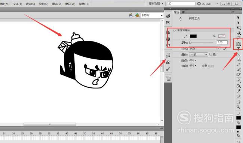Viewport: 243px width, 143px height.
Task: Select the Lasso tool
Action: [x=239, y=38]
